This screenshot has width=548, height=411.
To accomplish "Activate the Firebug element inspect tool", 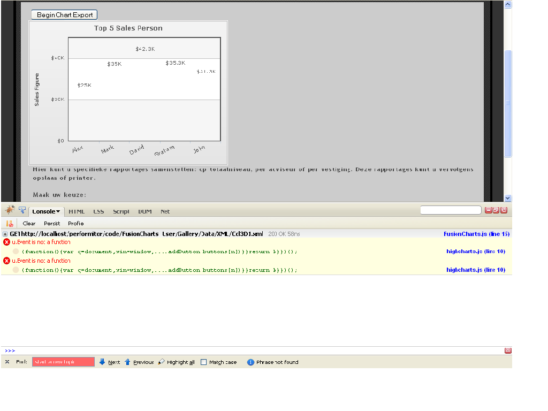I will pyautogui.click(x=22, y=210).
